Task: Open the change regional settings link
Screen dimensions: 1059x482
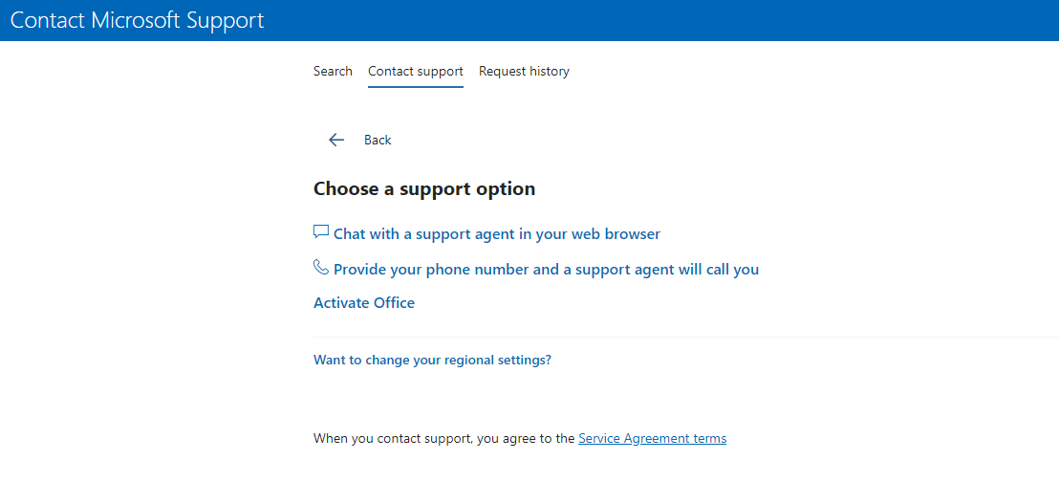Action: 432,361
